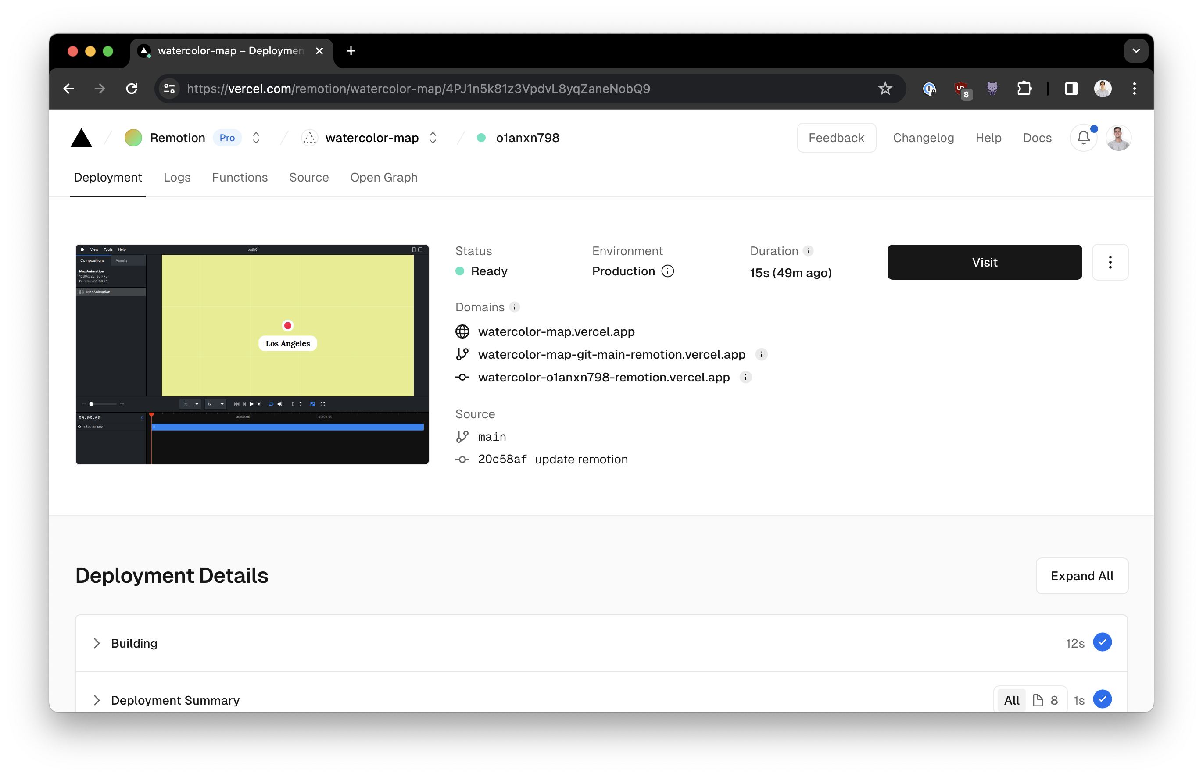Expand the Building section
The height and width of the screenshot is (777, 1203).
(97, 643)
